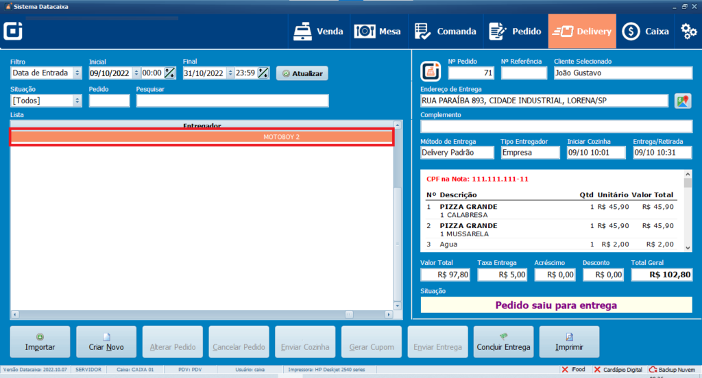702x378 pixels.
Task: Click the Caixa dollar coin icon
Action: pos(631,32)
